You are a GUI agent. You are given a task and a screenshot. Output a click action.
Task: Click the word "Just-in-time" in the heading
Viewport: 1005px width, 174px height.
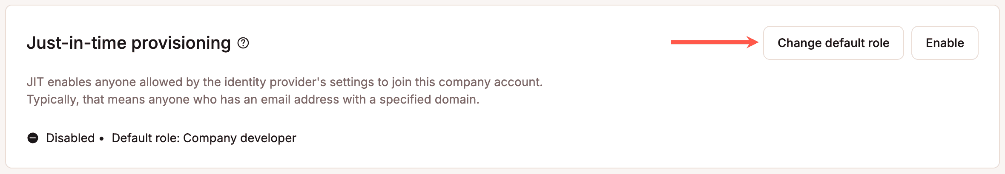pos(77,43)
